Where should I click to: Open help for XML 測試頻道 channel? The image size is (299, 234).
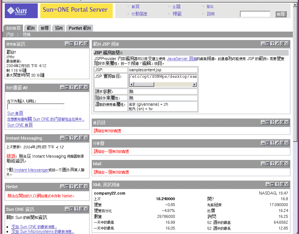277,184
